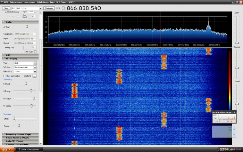Click the signal bars icon in system tray
The image size is (243, 152).
point(231,150)
